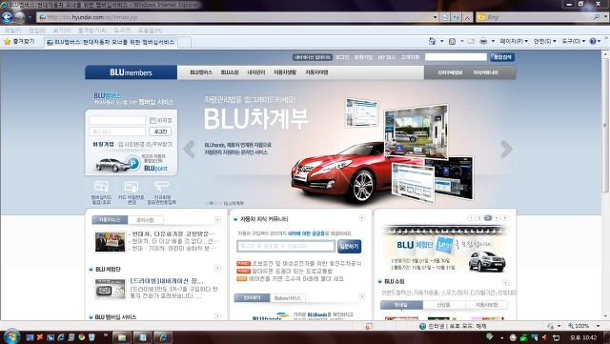Click volume speaker icon in system tray

(x=544, y=337)
